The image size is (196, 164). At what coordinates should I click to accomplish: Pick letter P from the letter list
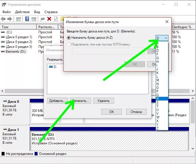pos(162,91)
